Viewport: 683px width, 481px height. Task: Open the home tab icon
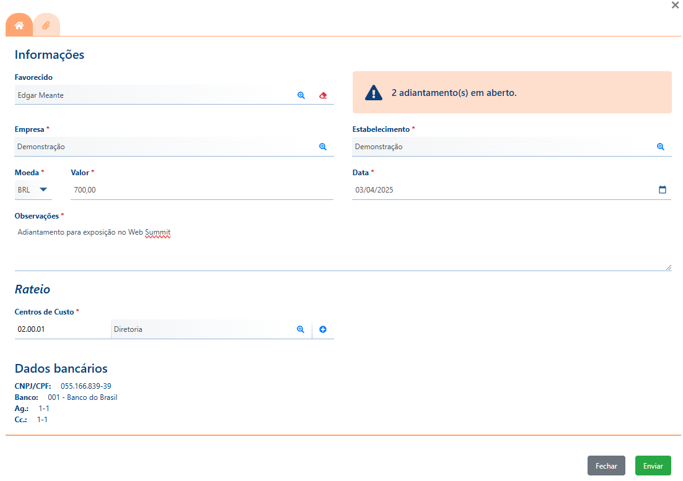19,25
